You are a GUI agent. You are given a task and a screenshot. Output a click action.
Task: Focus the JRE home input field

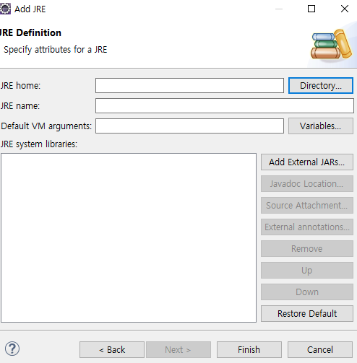pyautogui.click(x=189, y=85)
